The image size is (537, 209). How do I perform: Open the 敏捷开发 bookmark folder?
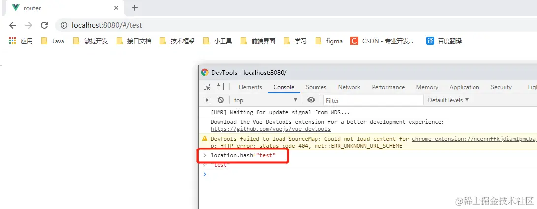click(91, 41)
